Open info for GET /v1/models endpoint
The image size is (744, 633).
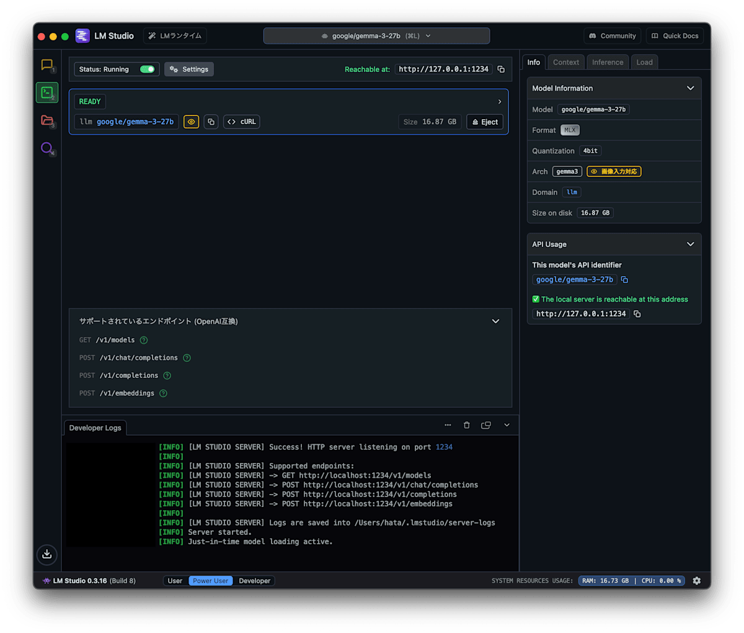[x=144, y=340]
